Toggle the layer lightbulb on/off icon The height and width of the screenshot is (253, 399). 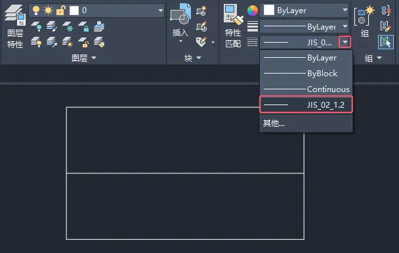[x=36, y=11]
